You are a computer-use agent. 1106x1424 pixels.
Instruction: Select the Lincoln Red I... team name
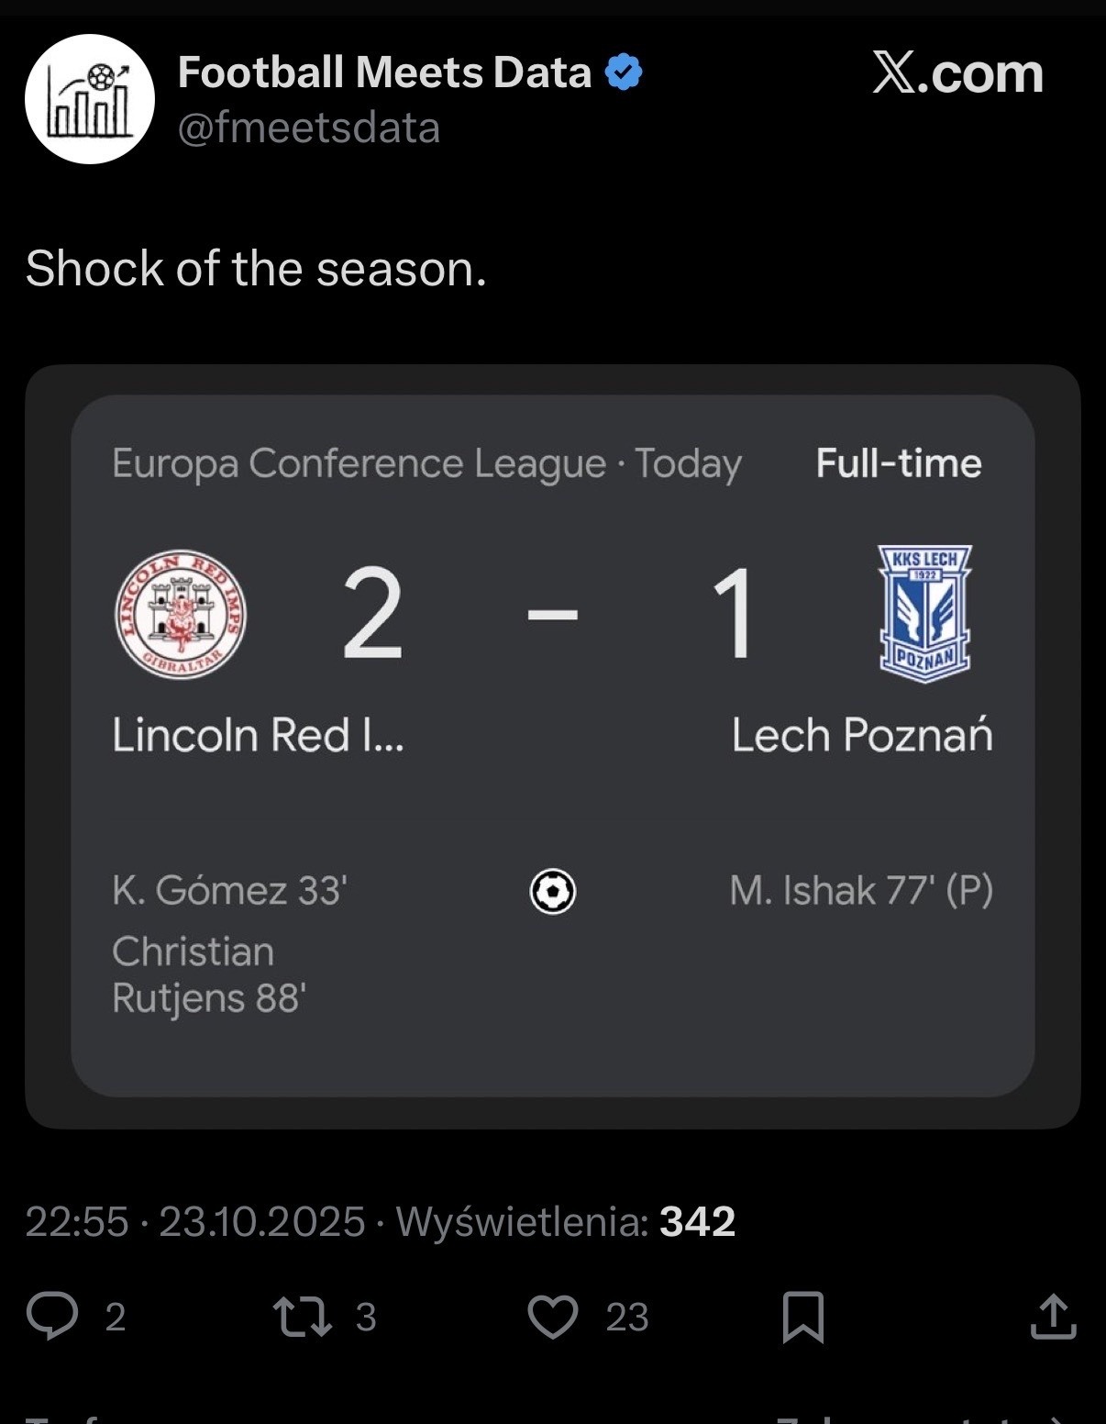coord(258,736)
